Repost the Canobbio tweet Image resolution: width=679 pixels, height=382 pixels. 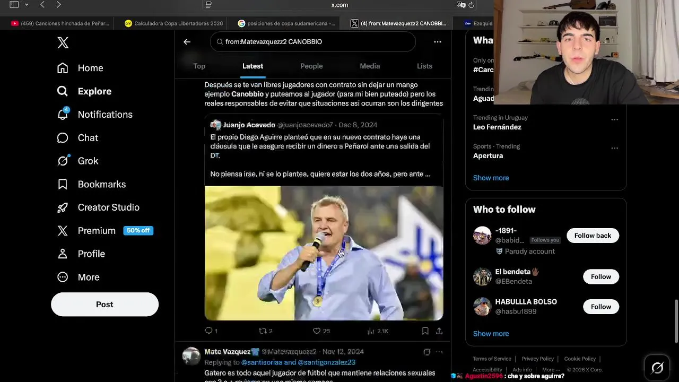(x=265, y=331)
